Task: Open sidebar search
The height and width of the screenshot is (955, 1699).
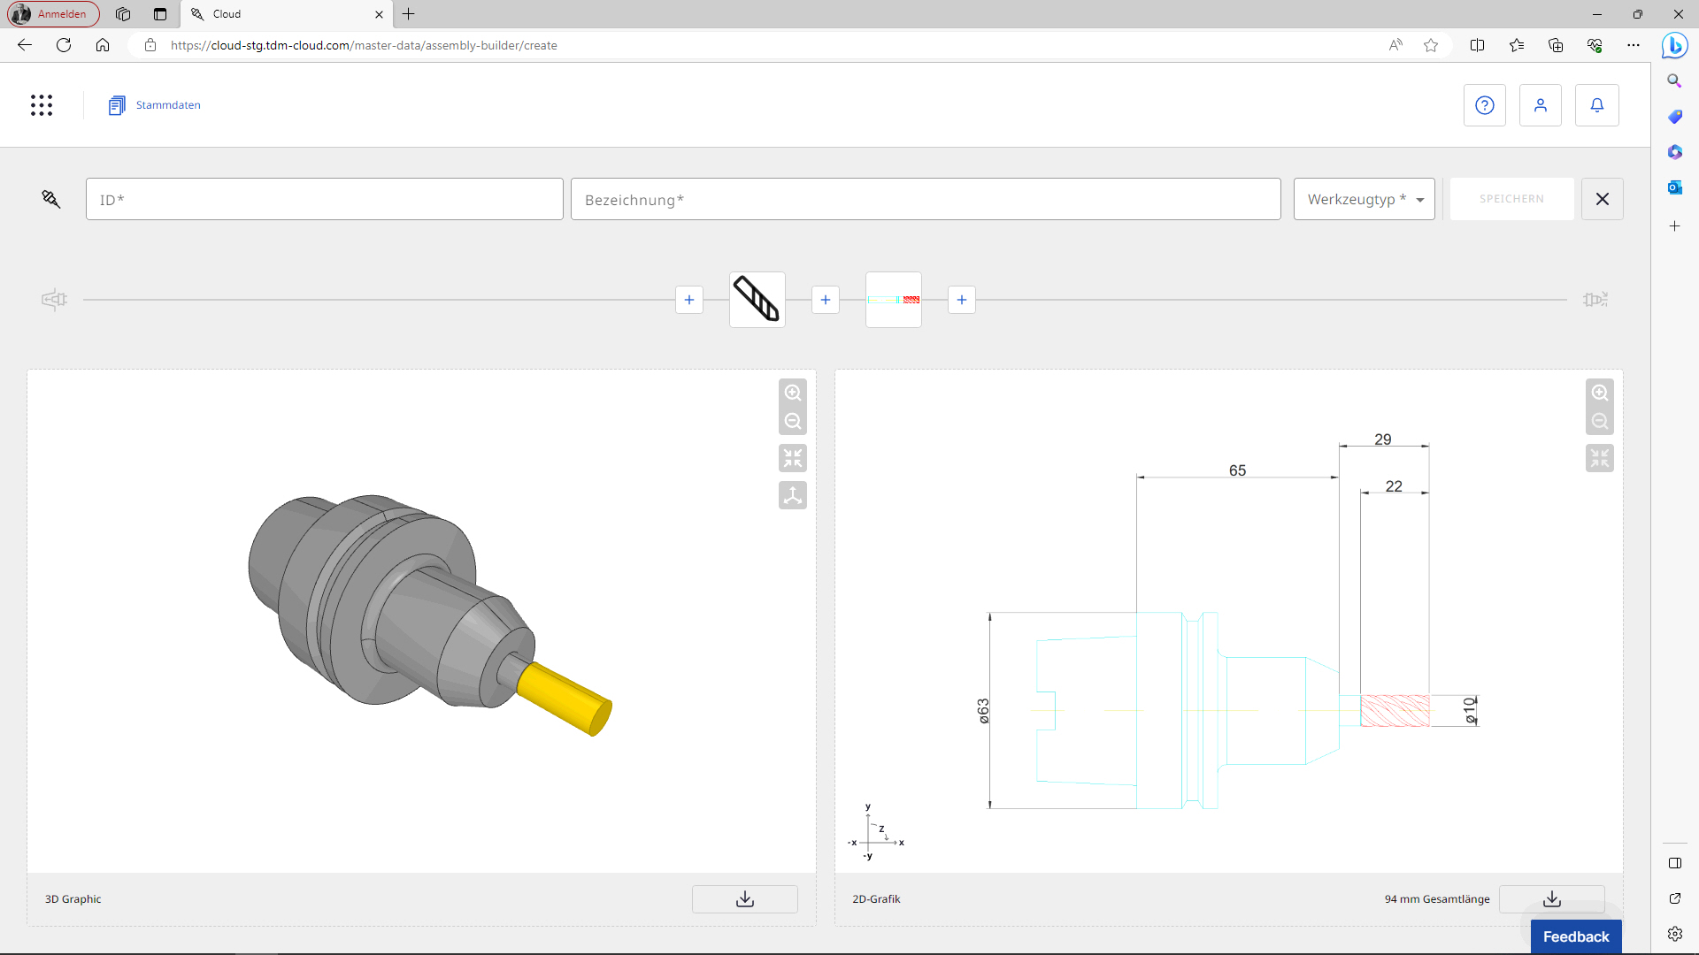Action: click(x=1674, y=80)
